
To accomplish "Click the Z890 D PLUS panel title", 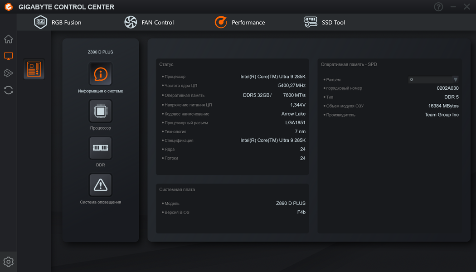I will pyautogui.click(x=101, y=52).
